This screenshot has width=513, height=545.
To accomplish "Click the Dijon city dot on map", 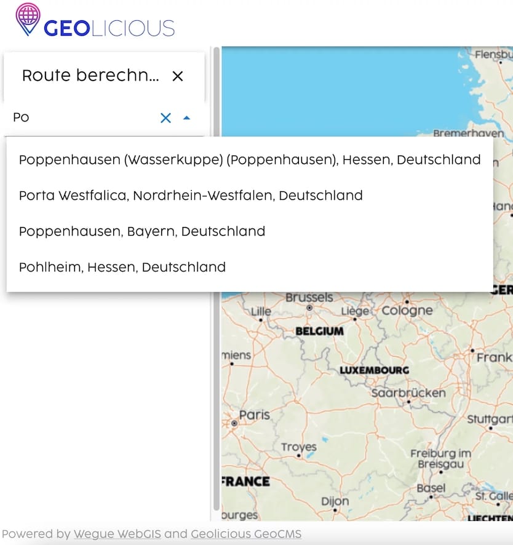I will [x=335, y=510].
